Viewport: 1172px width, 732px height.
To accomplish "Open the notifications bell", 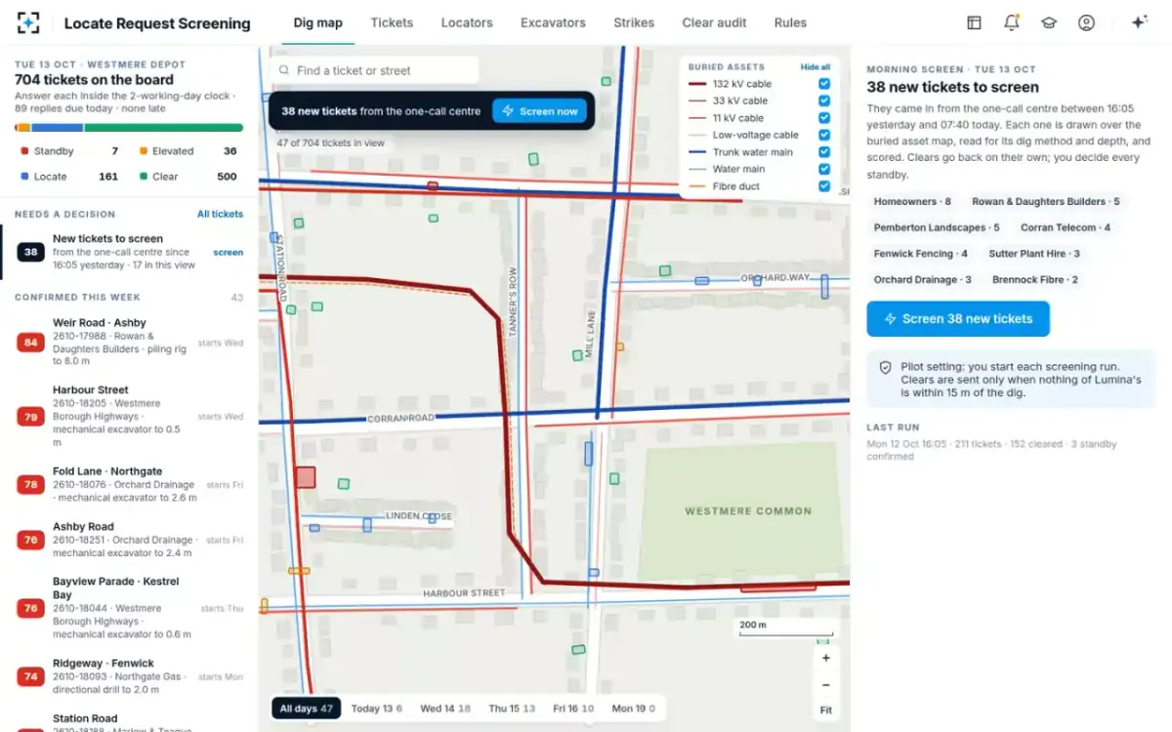I will pyautogui.click(x=1011, y=22).
